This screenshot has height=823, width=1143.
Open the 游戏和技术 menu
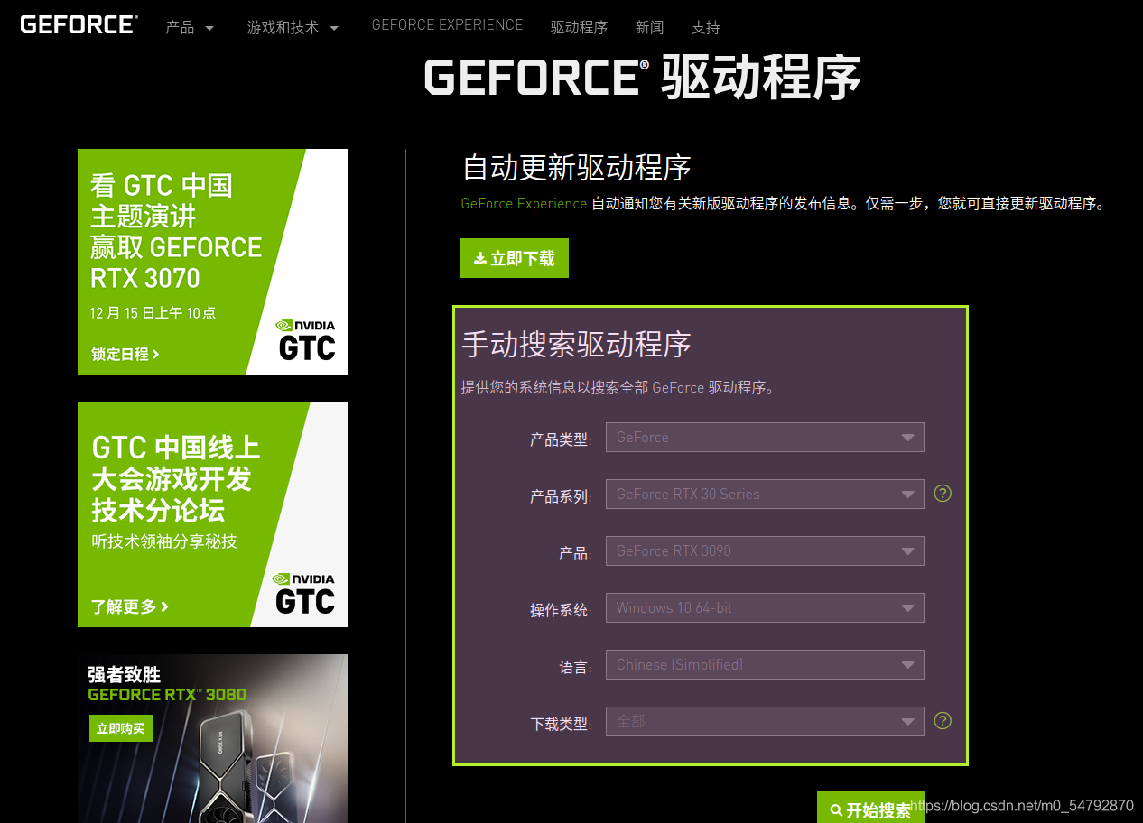tap(293, 27)
